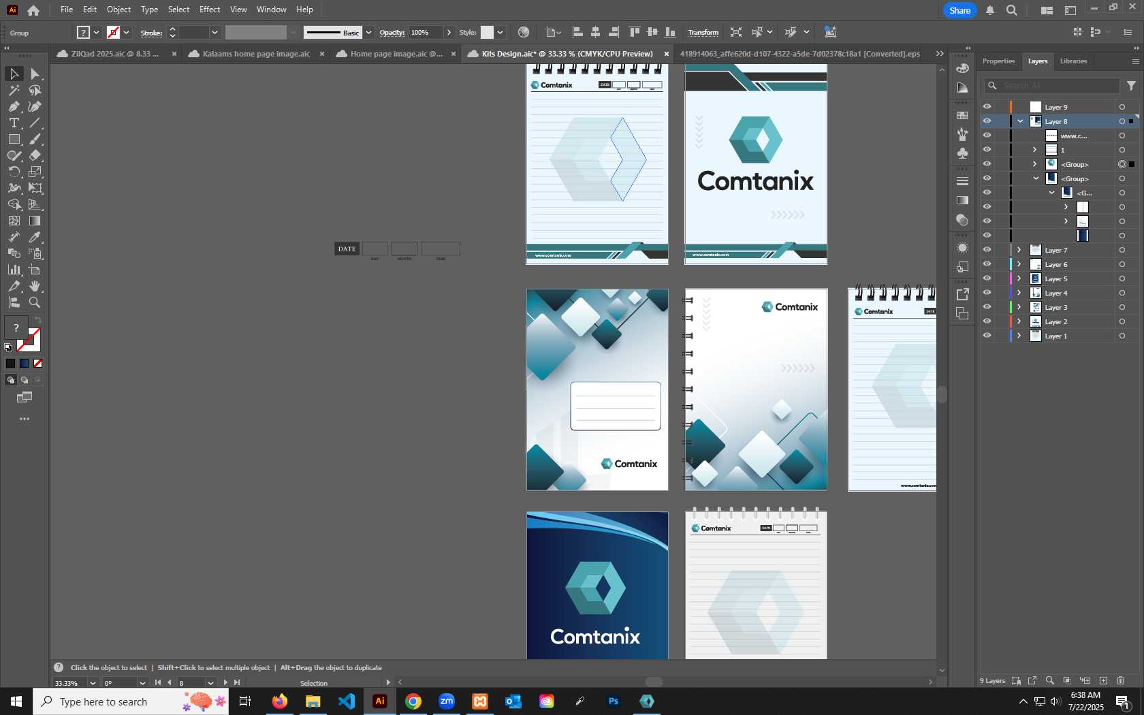Open the Object menu

(118, 10)
